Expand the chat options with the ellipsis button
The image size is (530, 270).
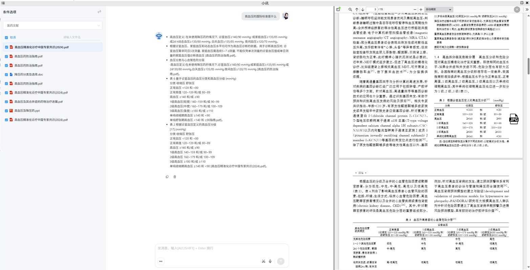pos(161,261)
